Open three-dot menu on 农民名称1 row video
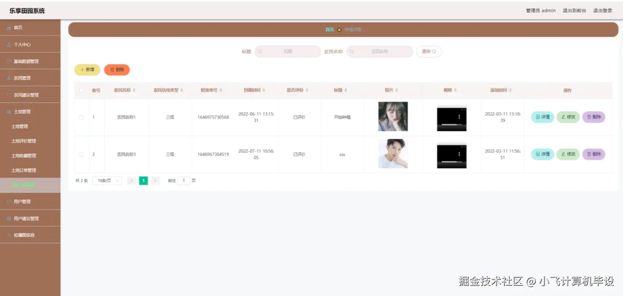623x296 pixels. coord(459,117)
